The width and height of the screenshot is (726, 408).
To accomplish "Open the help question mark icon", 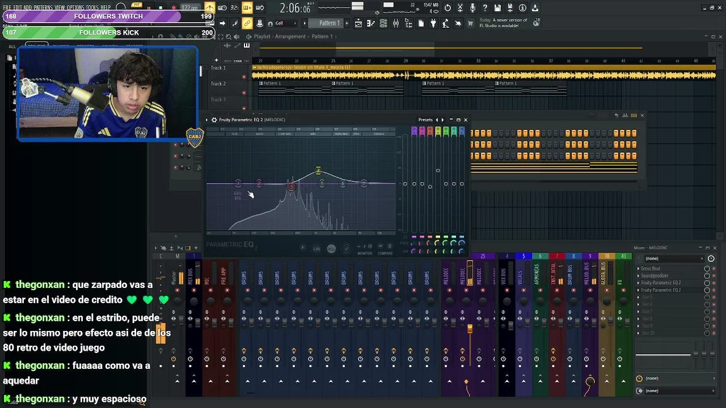I will (x=485, y=8).
